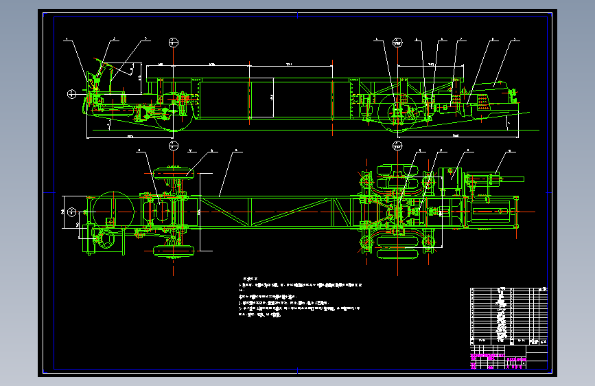Screen dimensions: 595x386
Task: Select the upper front tire in the plan view
Action: (x=174, y=174)
